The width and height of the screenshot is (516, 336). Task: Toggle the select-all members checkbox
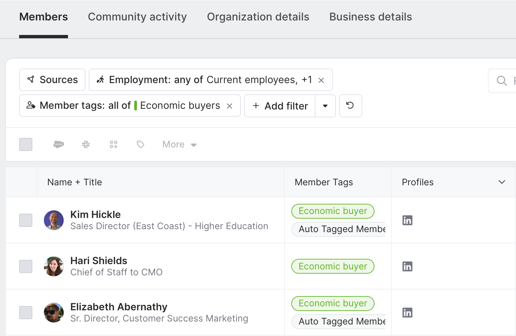coord(26,144)
